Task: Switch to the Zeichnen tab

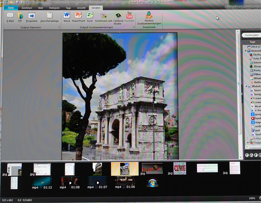Action: (x=27, y=8)
